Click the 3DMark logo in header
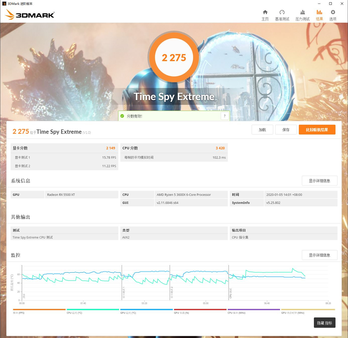 (x=30, y=15)
